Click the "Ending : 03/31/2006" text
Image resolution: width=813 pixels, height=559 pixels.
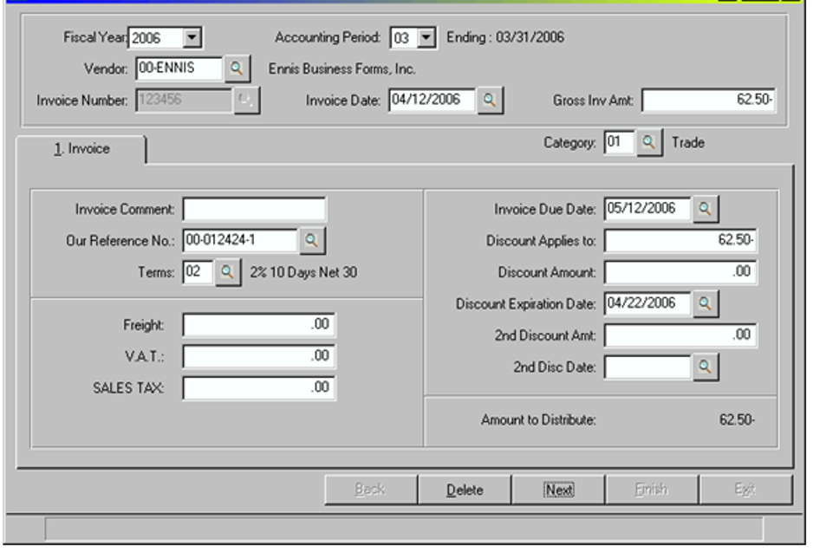tap(505, 37)
